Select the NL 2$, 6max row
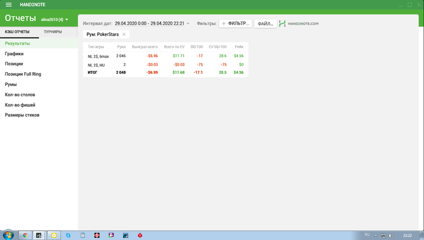This screenshot has width=424, height=240. [165, 56]
